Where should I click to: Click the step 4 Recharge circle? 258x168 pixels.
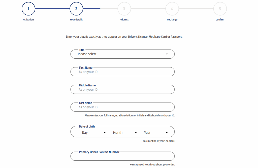click(172, 9)
